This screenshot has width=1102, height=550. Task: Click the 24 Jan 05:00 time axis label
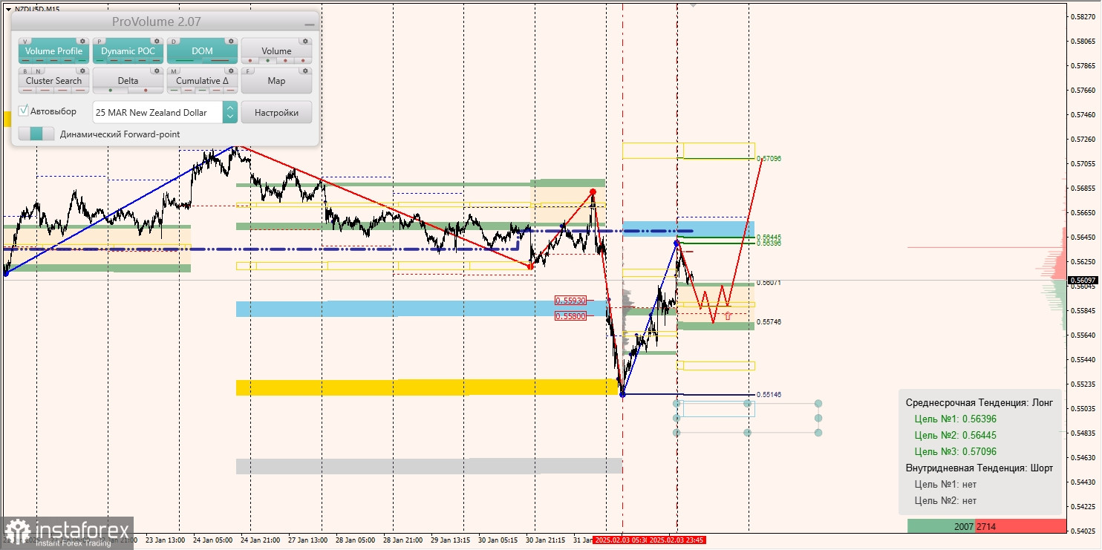211,540
